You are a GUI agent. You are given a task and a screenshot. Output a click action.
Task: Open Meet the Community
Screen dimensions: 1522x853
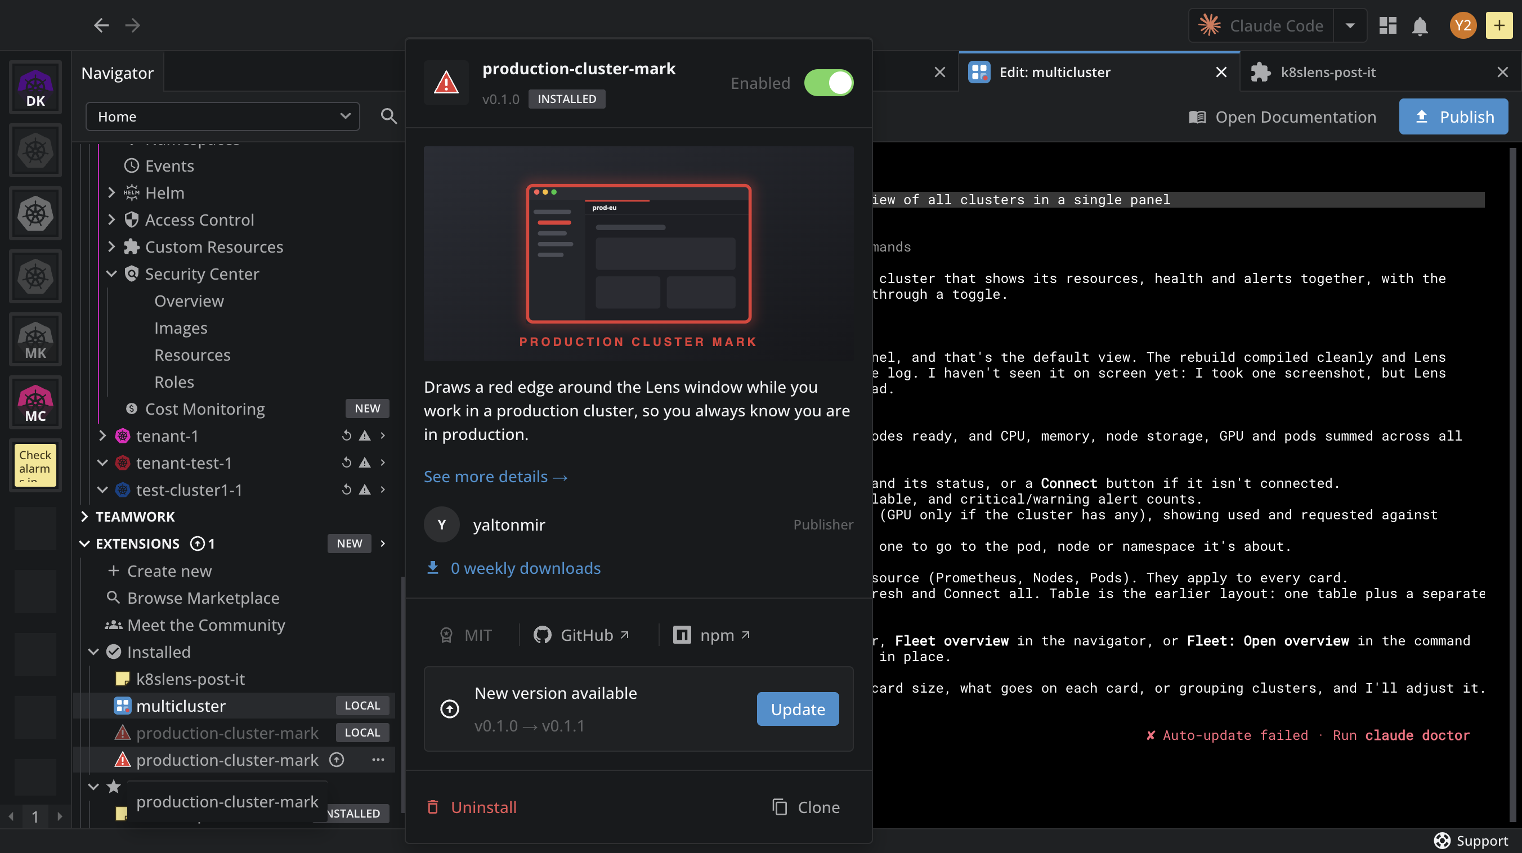coord(195,625)
